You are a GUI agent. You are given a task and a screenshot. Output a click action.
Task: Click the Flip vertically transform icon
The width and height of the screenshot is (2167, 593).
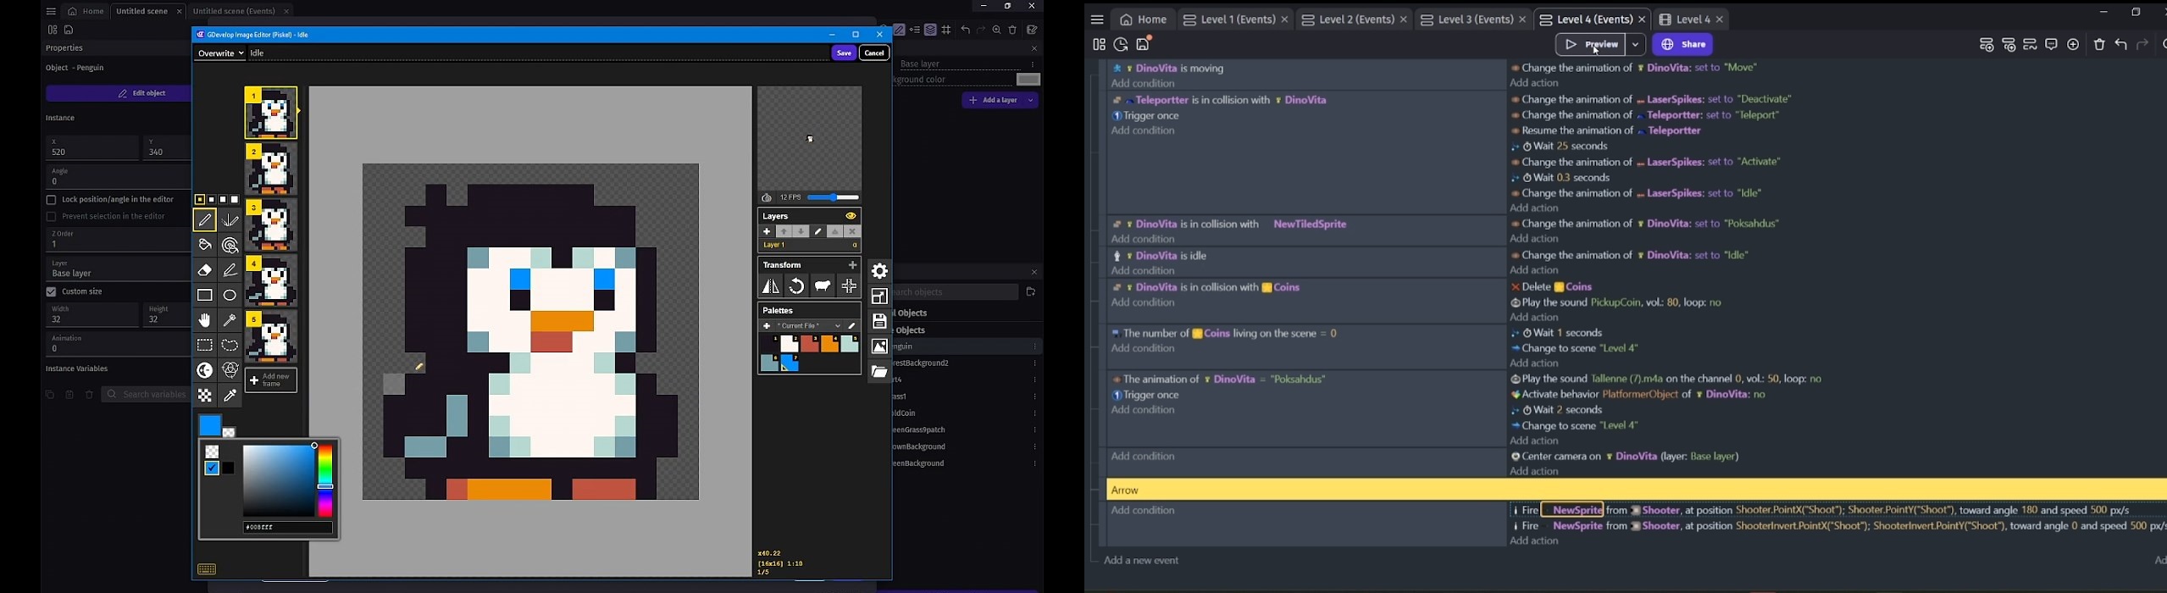pos(770,286)
